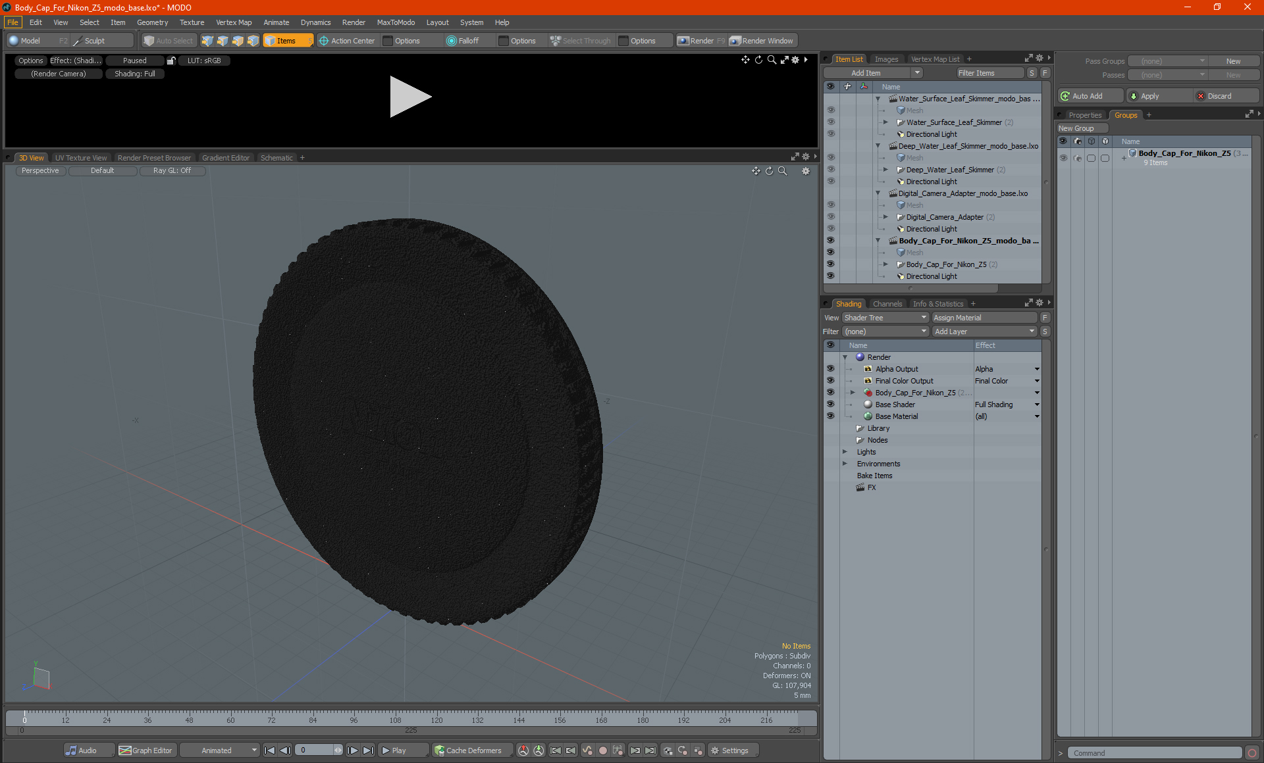Toggle eye icon for the Body_Cap_For_Nikon_Z5 group
Viewport: 1264px width, 763px height.
[x=1063, y=158]
